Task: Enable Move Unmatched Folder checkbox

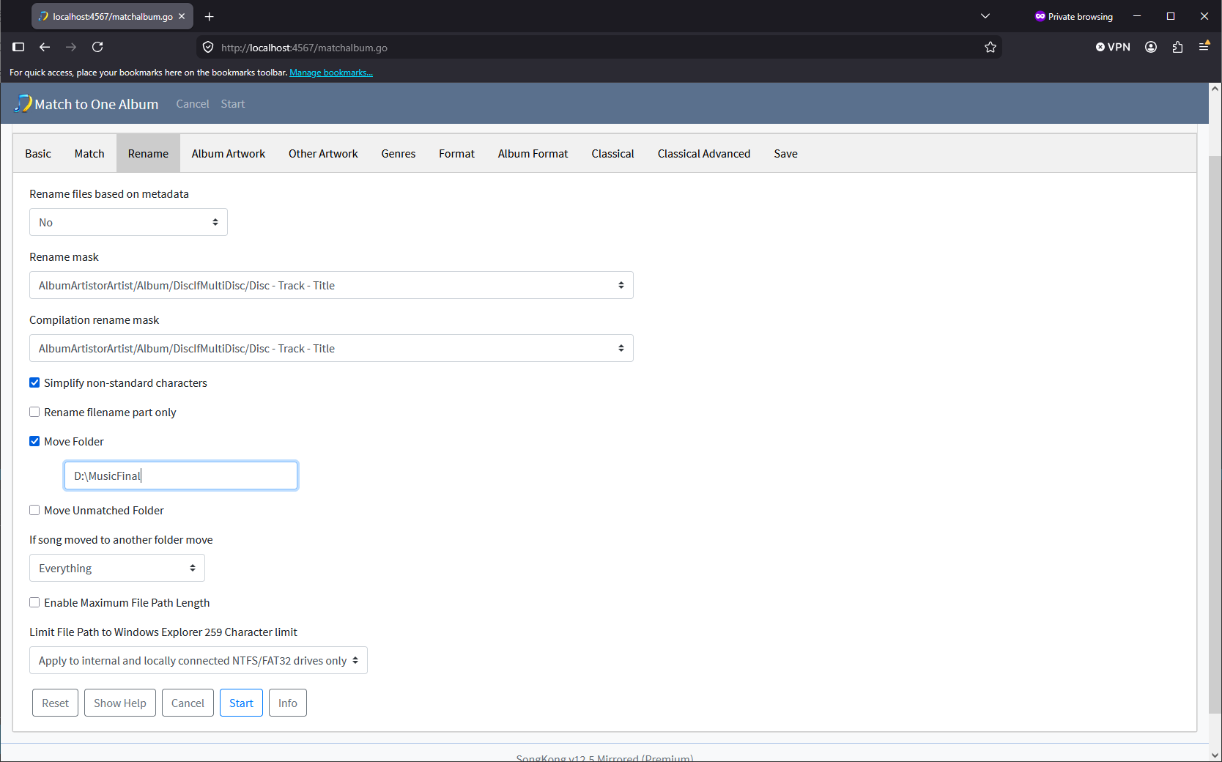Action: click(x=34, y=510)
